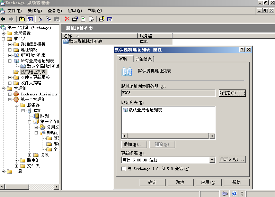Expand the 收件人更新服务 tree node

point(10,77)
